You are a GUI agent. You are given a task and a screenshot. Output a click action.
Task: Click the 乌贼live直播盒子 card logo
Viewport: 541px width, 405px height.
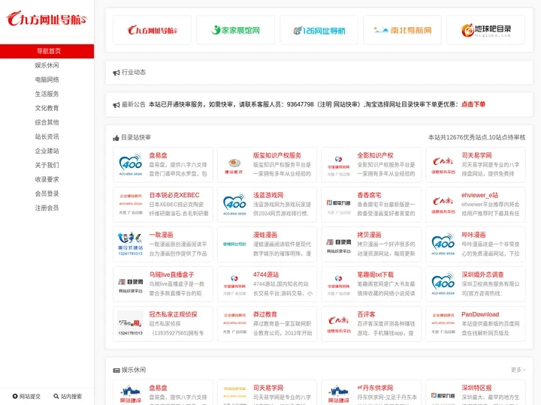pyautogui.click(x=131, y=283)
